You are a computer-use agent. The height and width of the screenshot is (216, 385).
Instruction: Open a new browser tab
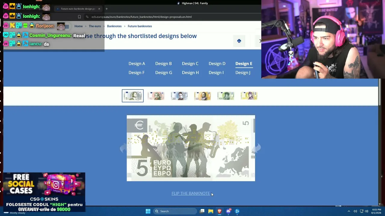pos(106,9)
